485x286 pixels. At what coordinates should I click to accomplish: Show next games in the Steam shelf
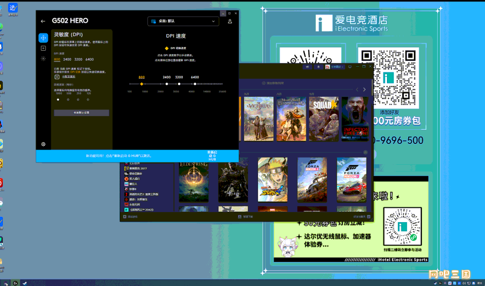pos(364,89)
